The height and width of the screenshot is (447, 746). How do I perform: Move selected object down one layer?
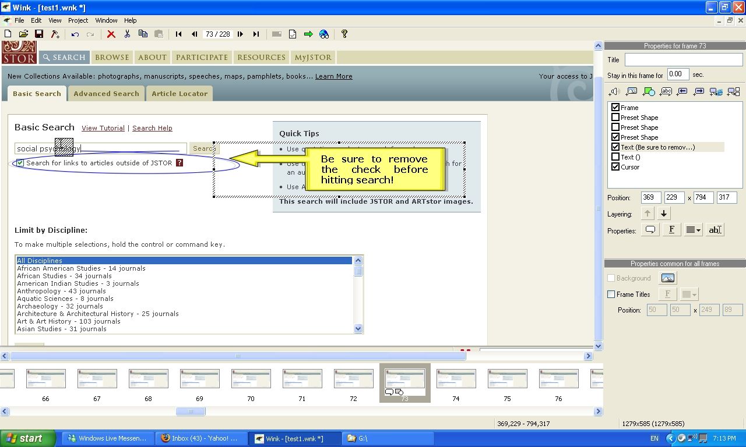point(663,214)
